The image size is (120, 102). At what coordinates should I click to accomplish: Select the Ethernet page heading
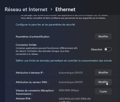65,9
